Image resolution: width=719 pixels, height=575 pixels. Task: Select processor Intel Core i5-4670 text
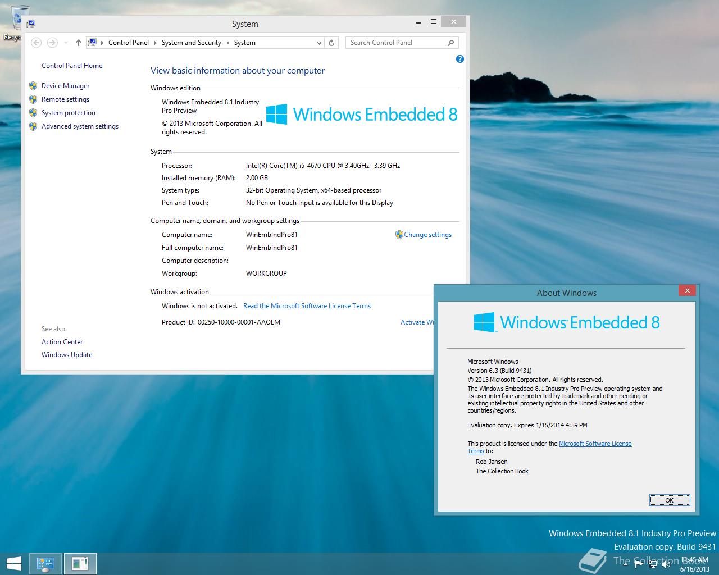[323, 166]
